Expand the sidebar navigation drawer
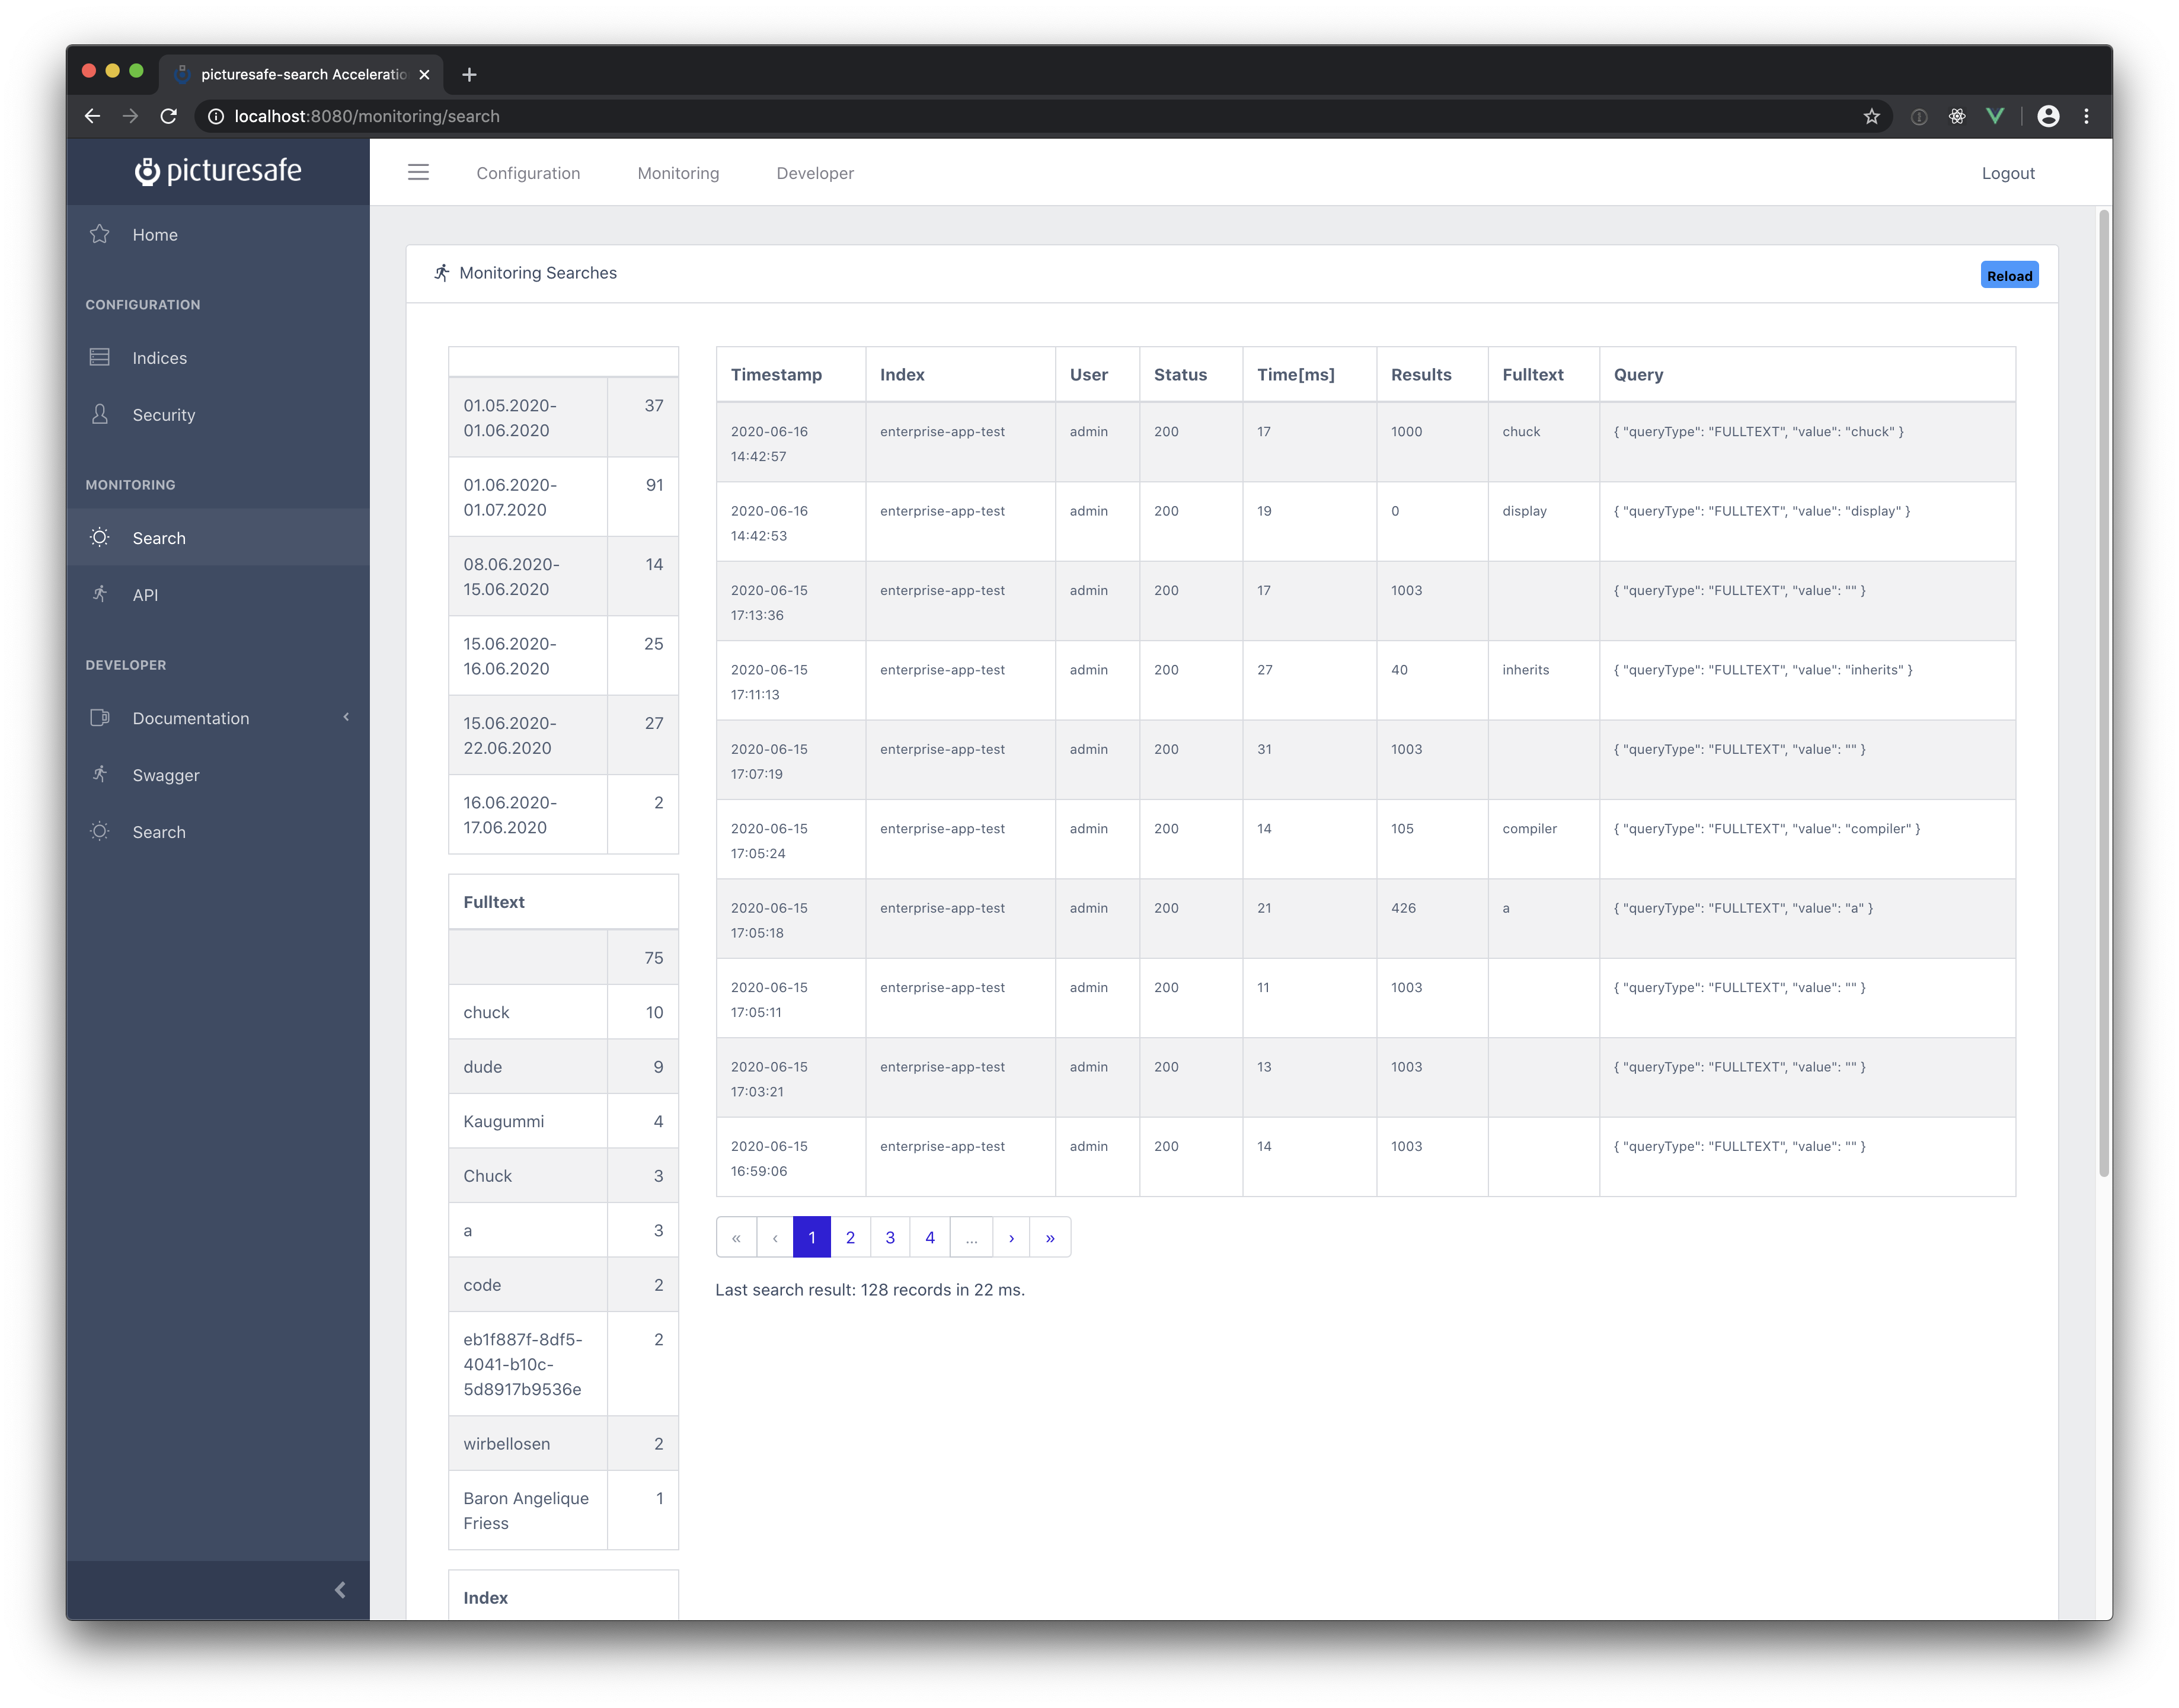Image resolution: width=2179 pixels, height=1708 pixels. click(417, 171)
